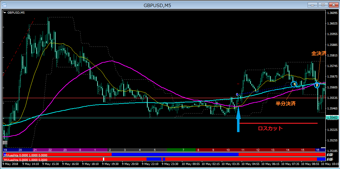Click the 10 May 07:35 time label

290,164
